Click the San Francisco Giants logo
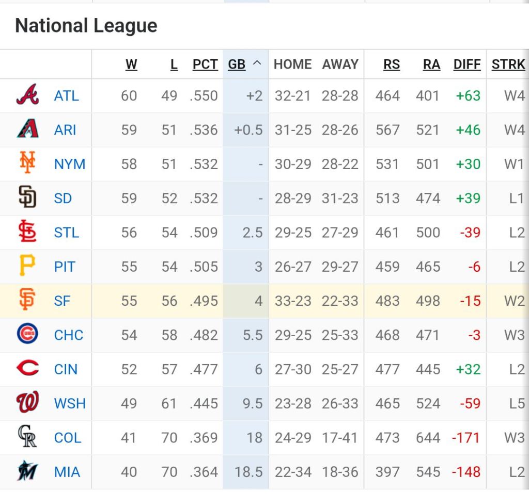This screenshot has height=494, width=529. click(x=27, y=301)
